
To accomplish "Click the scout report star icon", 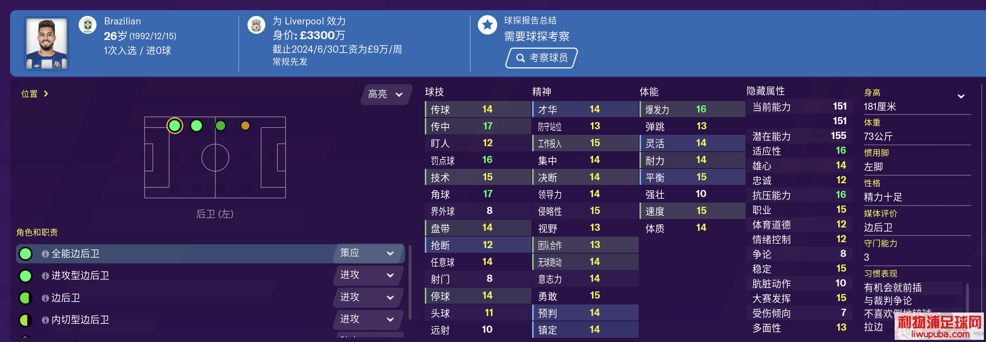I will coord(488,25).
